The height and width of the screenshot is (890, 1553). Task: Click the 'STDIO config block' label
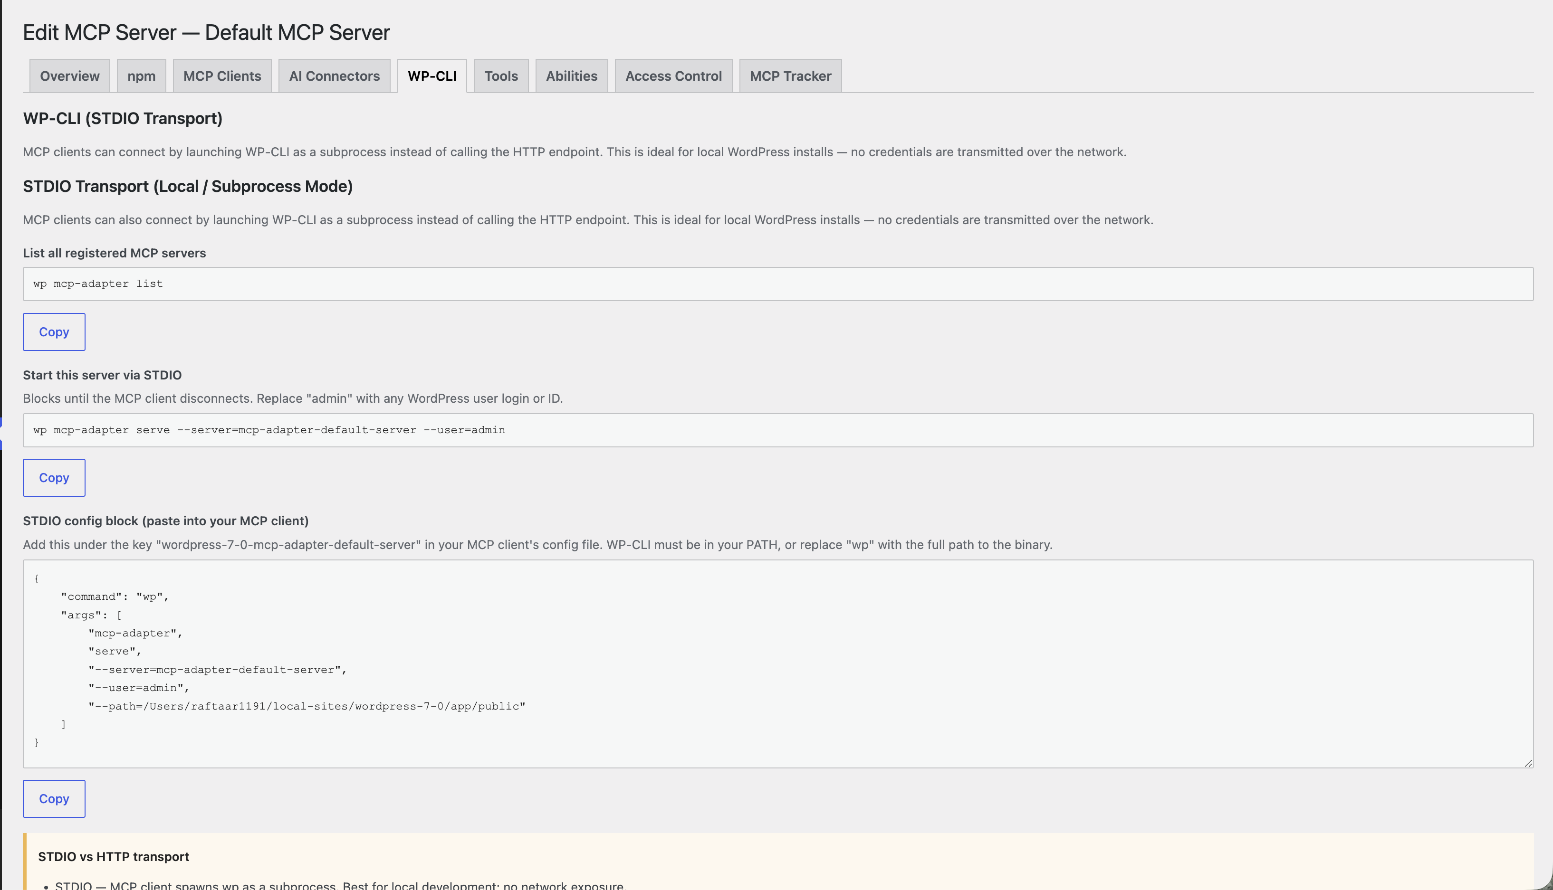[x=166, y=521]
